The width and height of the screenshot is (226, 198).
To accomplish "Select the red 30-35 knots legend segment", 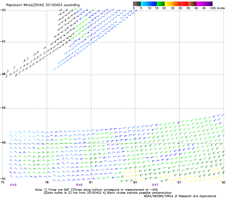I will tap(184, 4).
